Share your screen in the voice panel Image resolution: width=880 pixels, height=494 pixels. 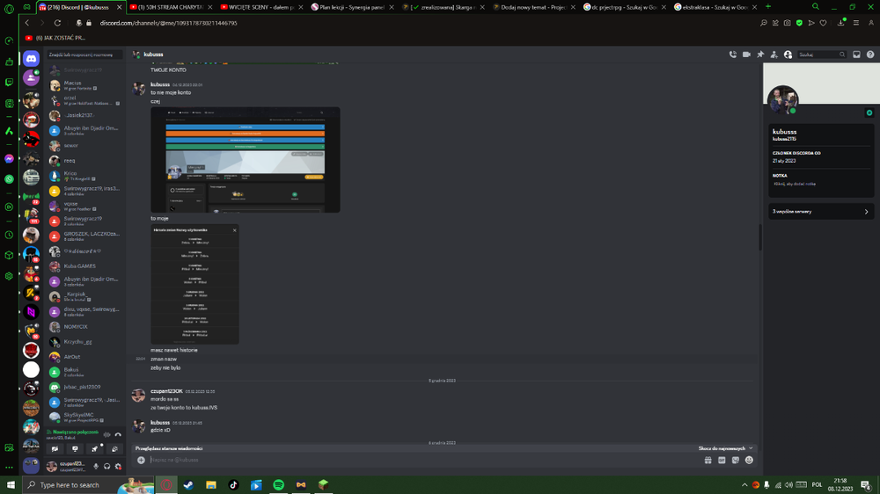[x=75, y=448]
